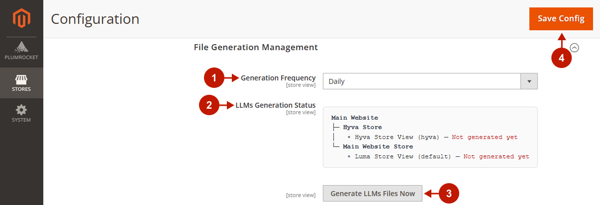The image size is (600, 205).
Task: Click the Main Website Store row
Action: click(378, 146)
